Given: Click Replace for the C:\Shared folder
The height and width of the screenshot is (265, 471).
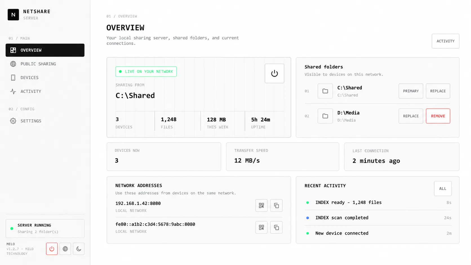Looking at the screenshot, I should 438,91.
